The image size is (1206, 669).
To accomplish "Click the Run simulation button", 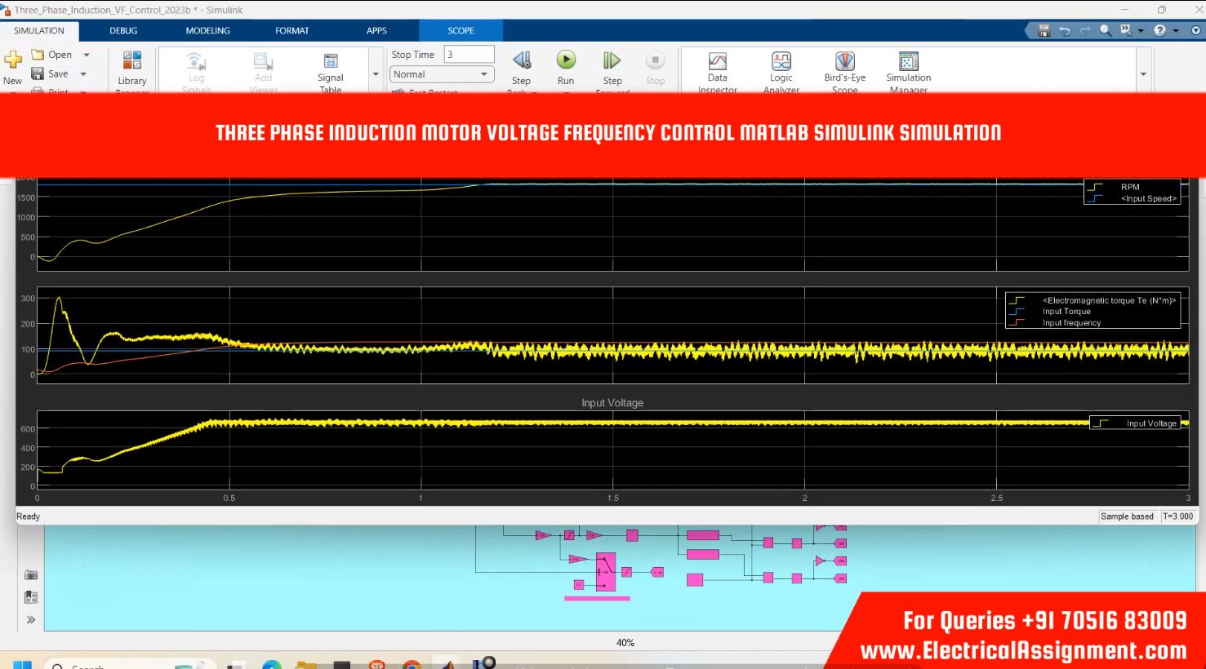I will pyautogui.click(x=566, y=60).
